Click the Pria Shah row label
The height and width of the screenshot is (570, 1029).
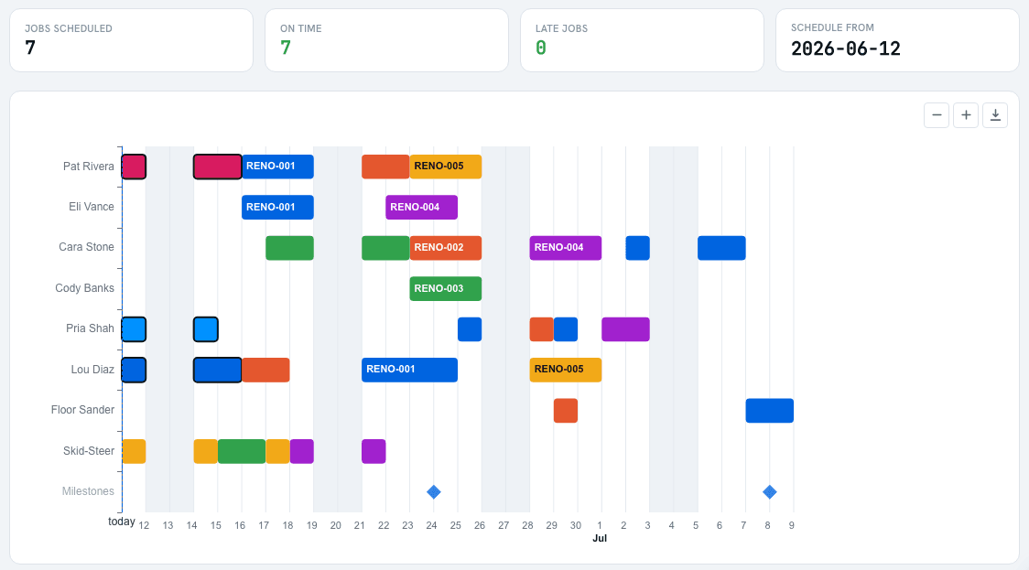90,328
